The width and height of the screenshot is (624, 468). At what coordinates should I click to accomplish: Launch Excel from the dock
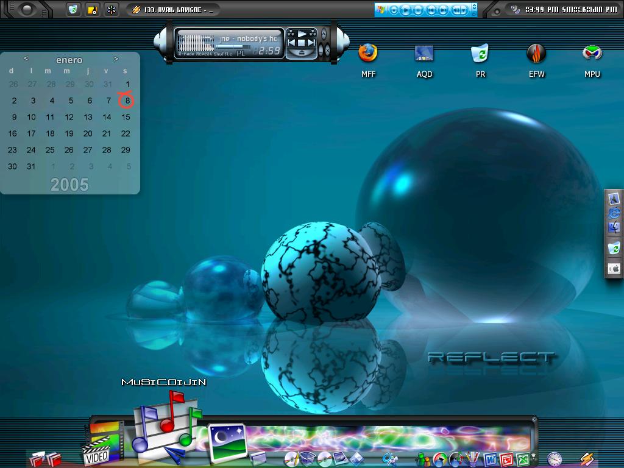523,460
